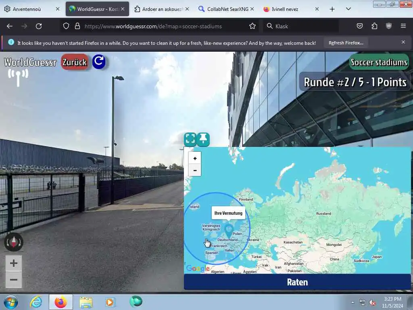Click the guess marker pin on the map
The image size is (413, 310).
coord(229,231)
